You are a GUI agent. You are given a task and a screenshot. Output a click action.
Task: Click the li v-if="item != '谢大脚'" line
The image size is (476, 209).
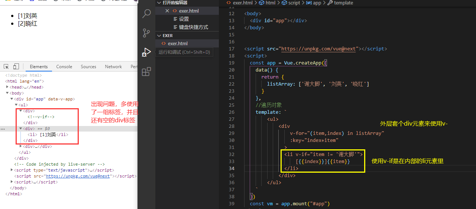[x=323, y=154]
